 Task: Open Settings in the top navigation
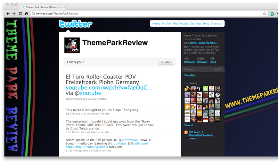tap(196, 24)
